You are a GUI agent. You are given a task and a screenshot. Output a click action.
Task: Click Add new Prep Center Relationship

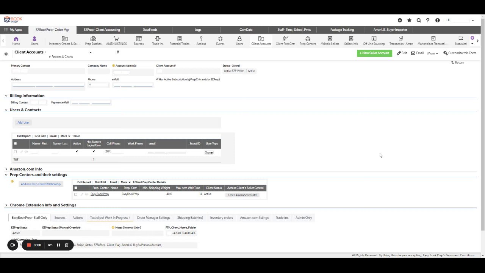click(41, 184)
